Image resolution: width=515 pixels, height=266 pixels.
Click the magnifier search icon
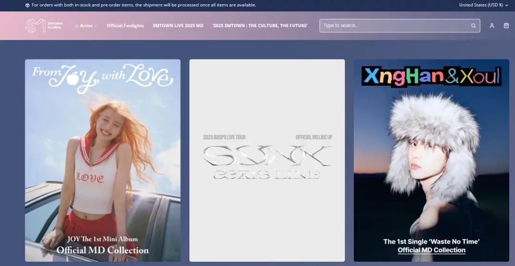click(x=473, y=26)
